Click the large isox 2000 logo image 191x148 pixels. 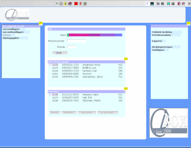[x=169, y=123]
